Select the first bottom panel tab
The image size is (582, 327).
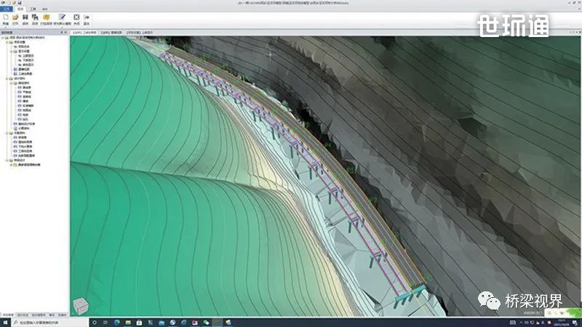[x=7, y=315]
